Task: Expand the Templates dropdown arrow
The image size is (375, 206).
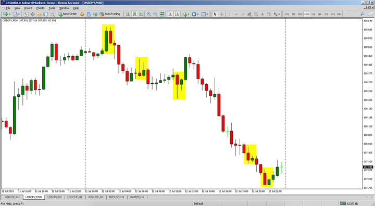Action: (207, 14)
